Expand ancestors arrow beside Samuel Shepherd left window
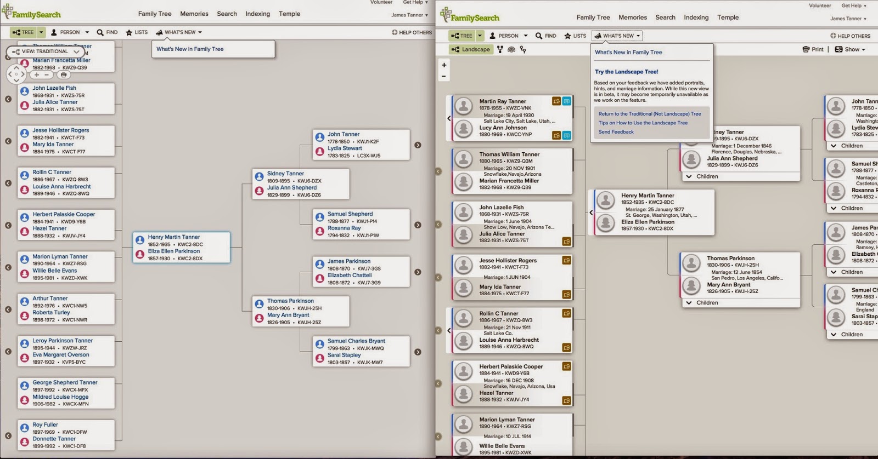This screenshot has height=459, width=878. click(418, 225)
